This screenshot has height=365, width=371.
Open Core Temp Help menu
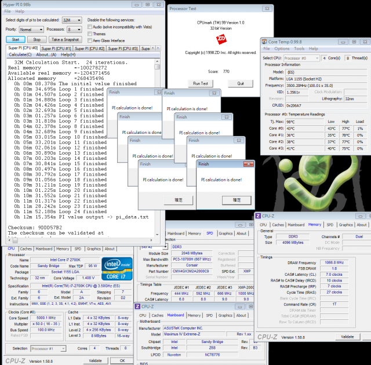click(x=313, y=49)
